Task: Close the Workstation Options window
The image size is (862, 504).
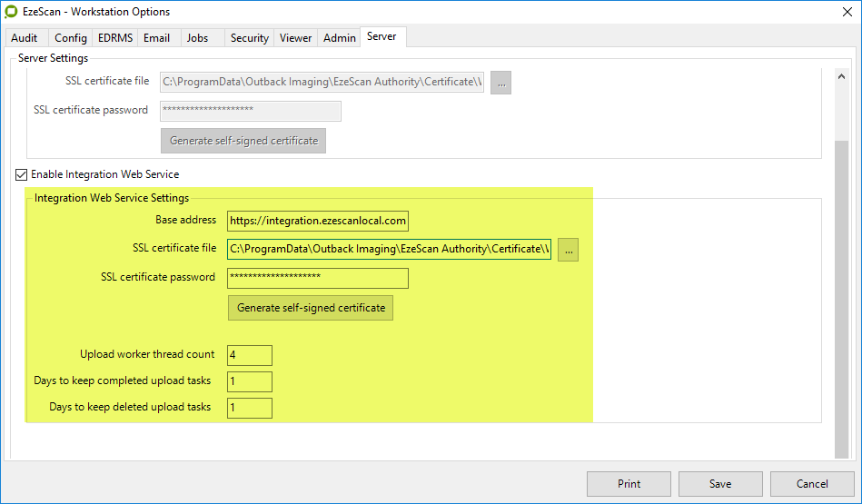Action: pyautogui.click(x=842, y=12)
